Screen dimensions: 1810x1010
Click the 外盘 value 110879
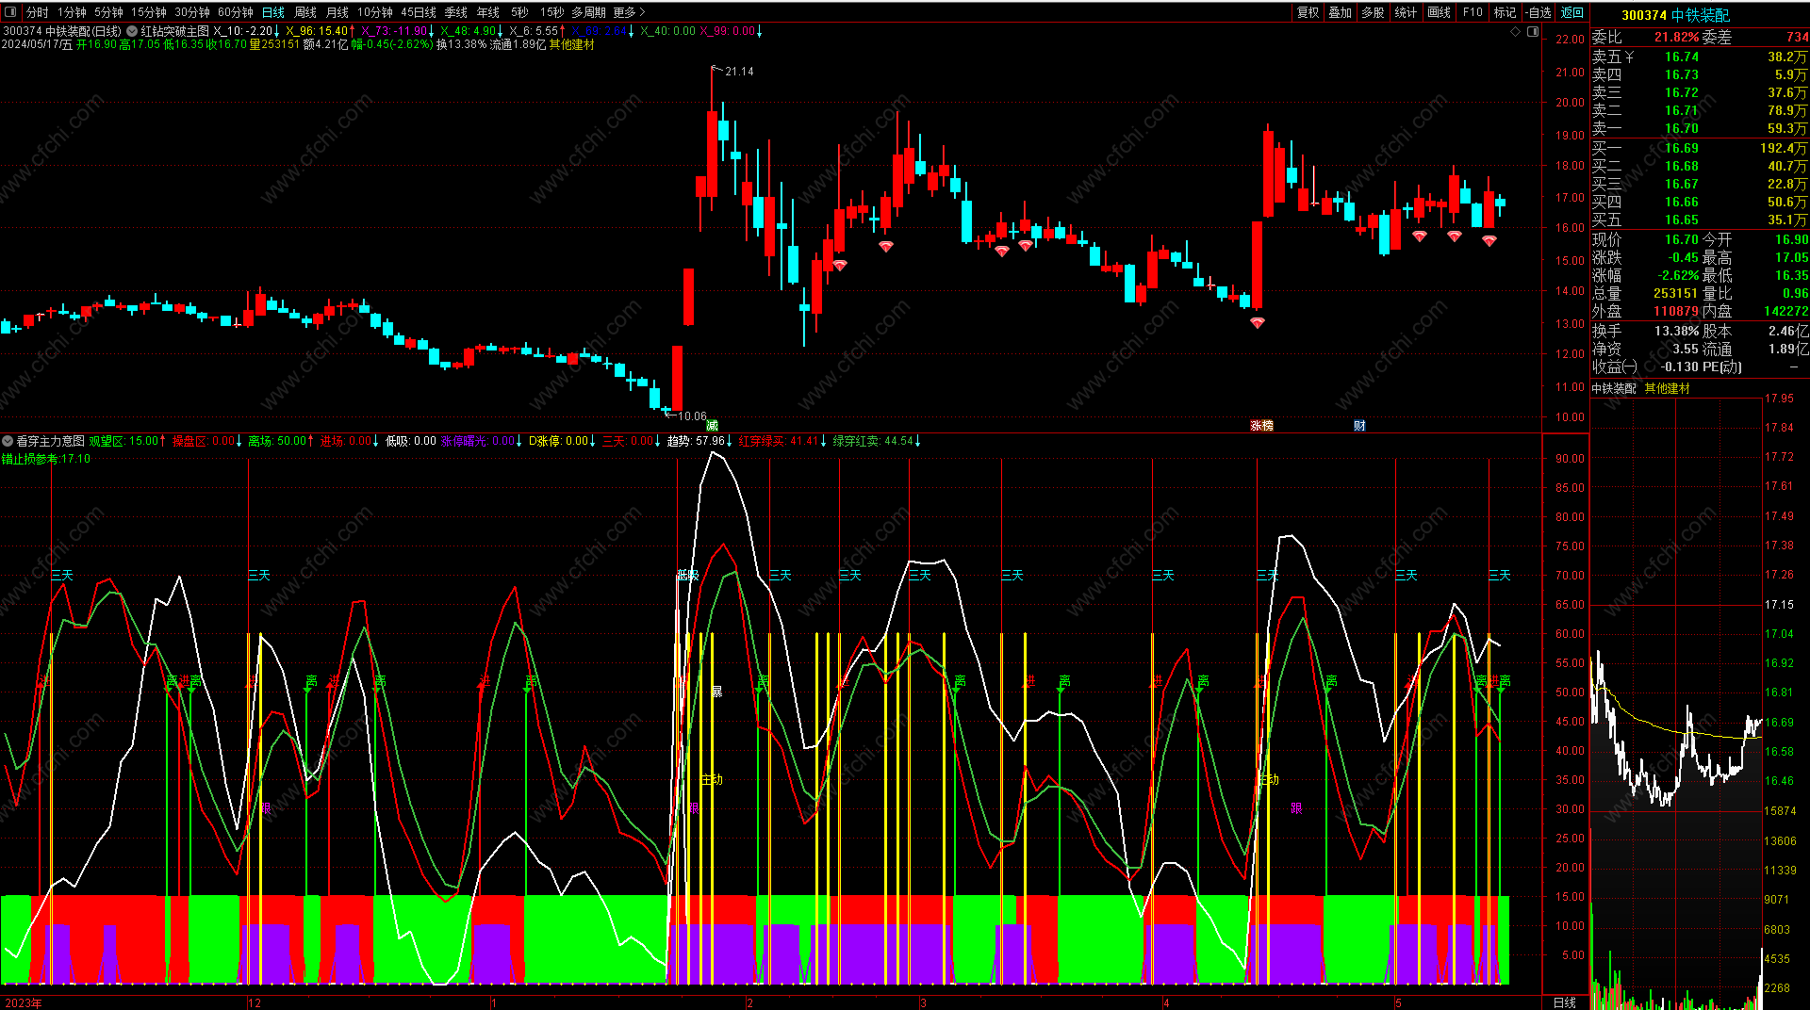tap(1676, 311)
